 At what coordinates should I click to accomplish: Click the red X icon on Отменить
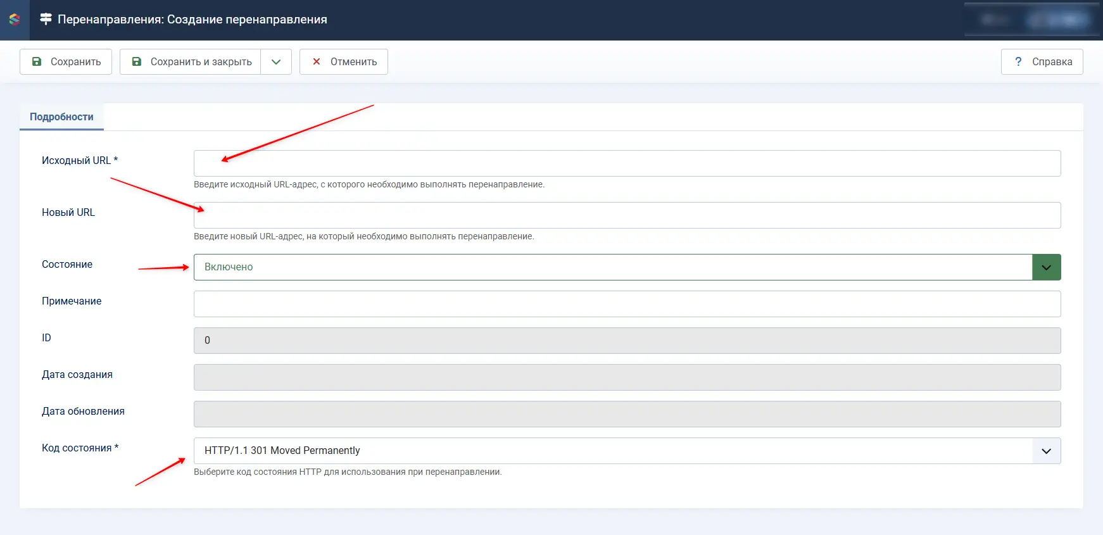pyautogui.click(x=317, y=61)
